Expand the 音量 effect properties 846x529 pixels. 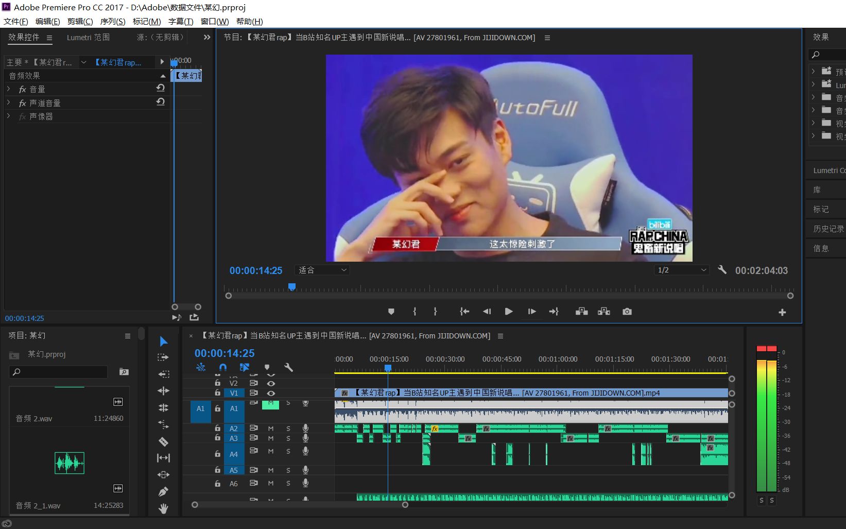tap(9, 89)
